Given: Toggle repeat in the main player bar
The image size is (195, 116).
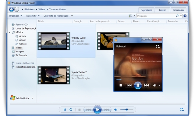Looking at the screenshot, I should click(71, 110).
